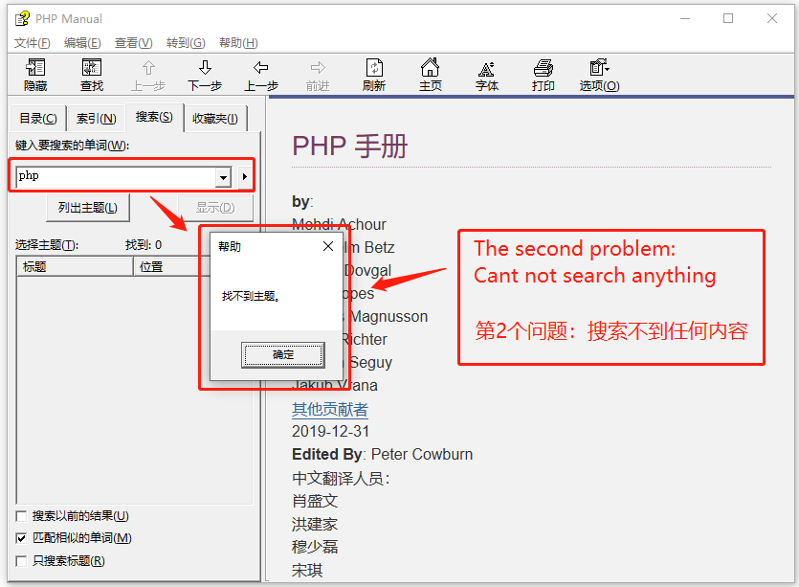Switch to the 目录(C) tab
The image size is (799, 587).
pyautogui.click(x=38, y=119)
